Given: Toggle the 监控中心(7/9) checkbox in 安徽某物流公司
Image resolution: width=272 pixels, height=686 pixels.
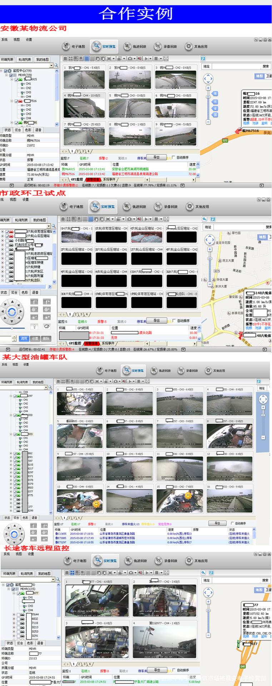Looking at the screenshot, I should coord(6,71).
